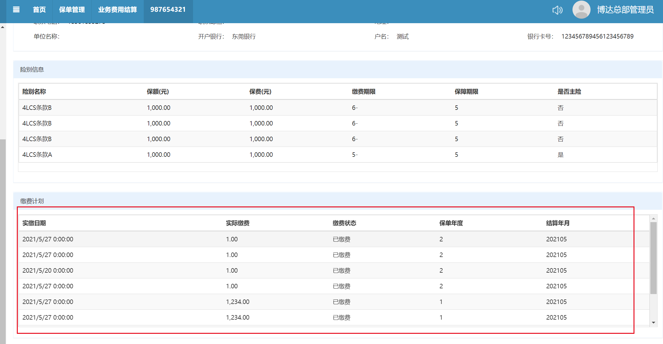Image resolution: width=663 pixels, height=344 pixels.
Task: Open the 首页 tab
Action: [x=39, y=10]
